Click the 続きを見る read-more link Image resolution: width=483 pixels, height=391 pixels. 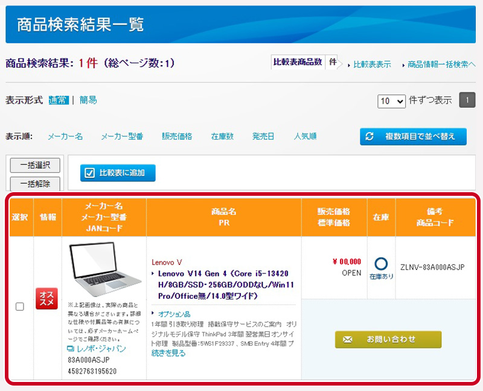tap(168, 353)
